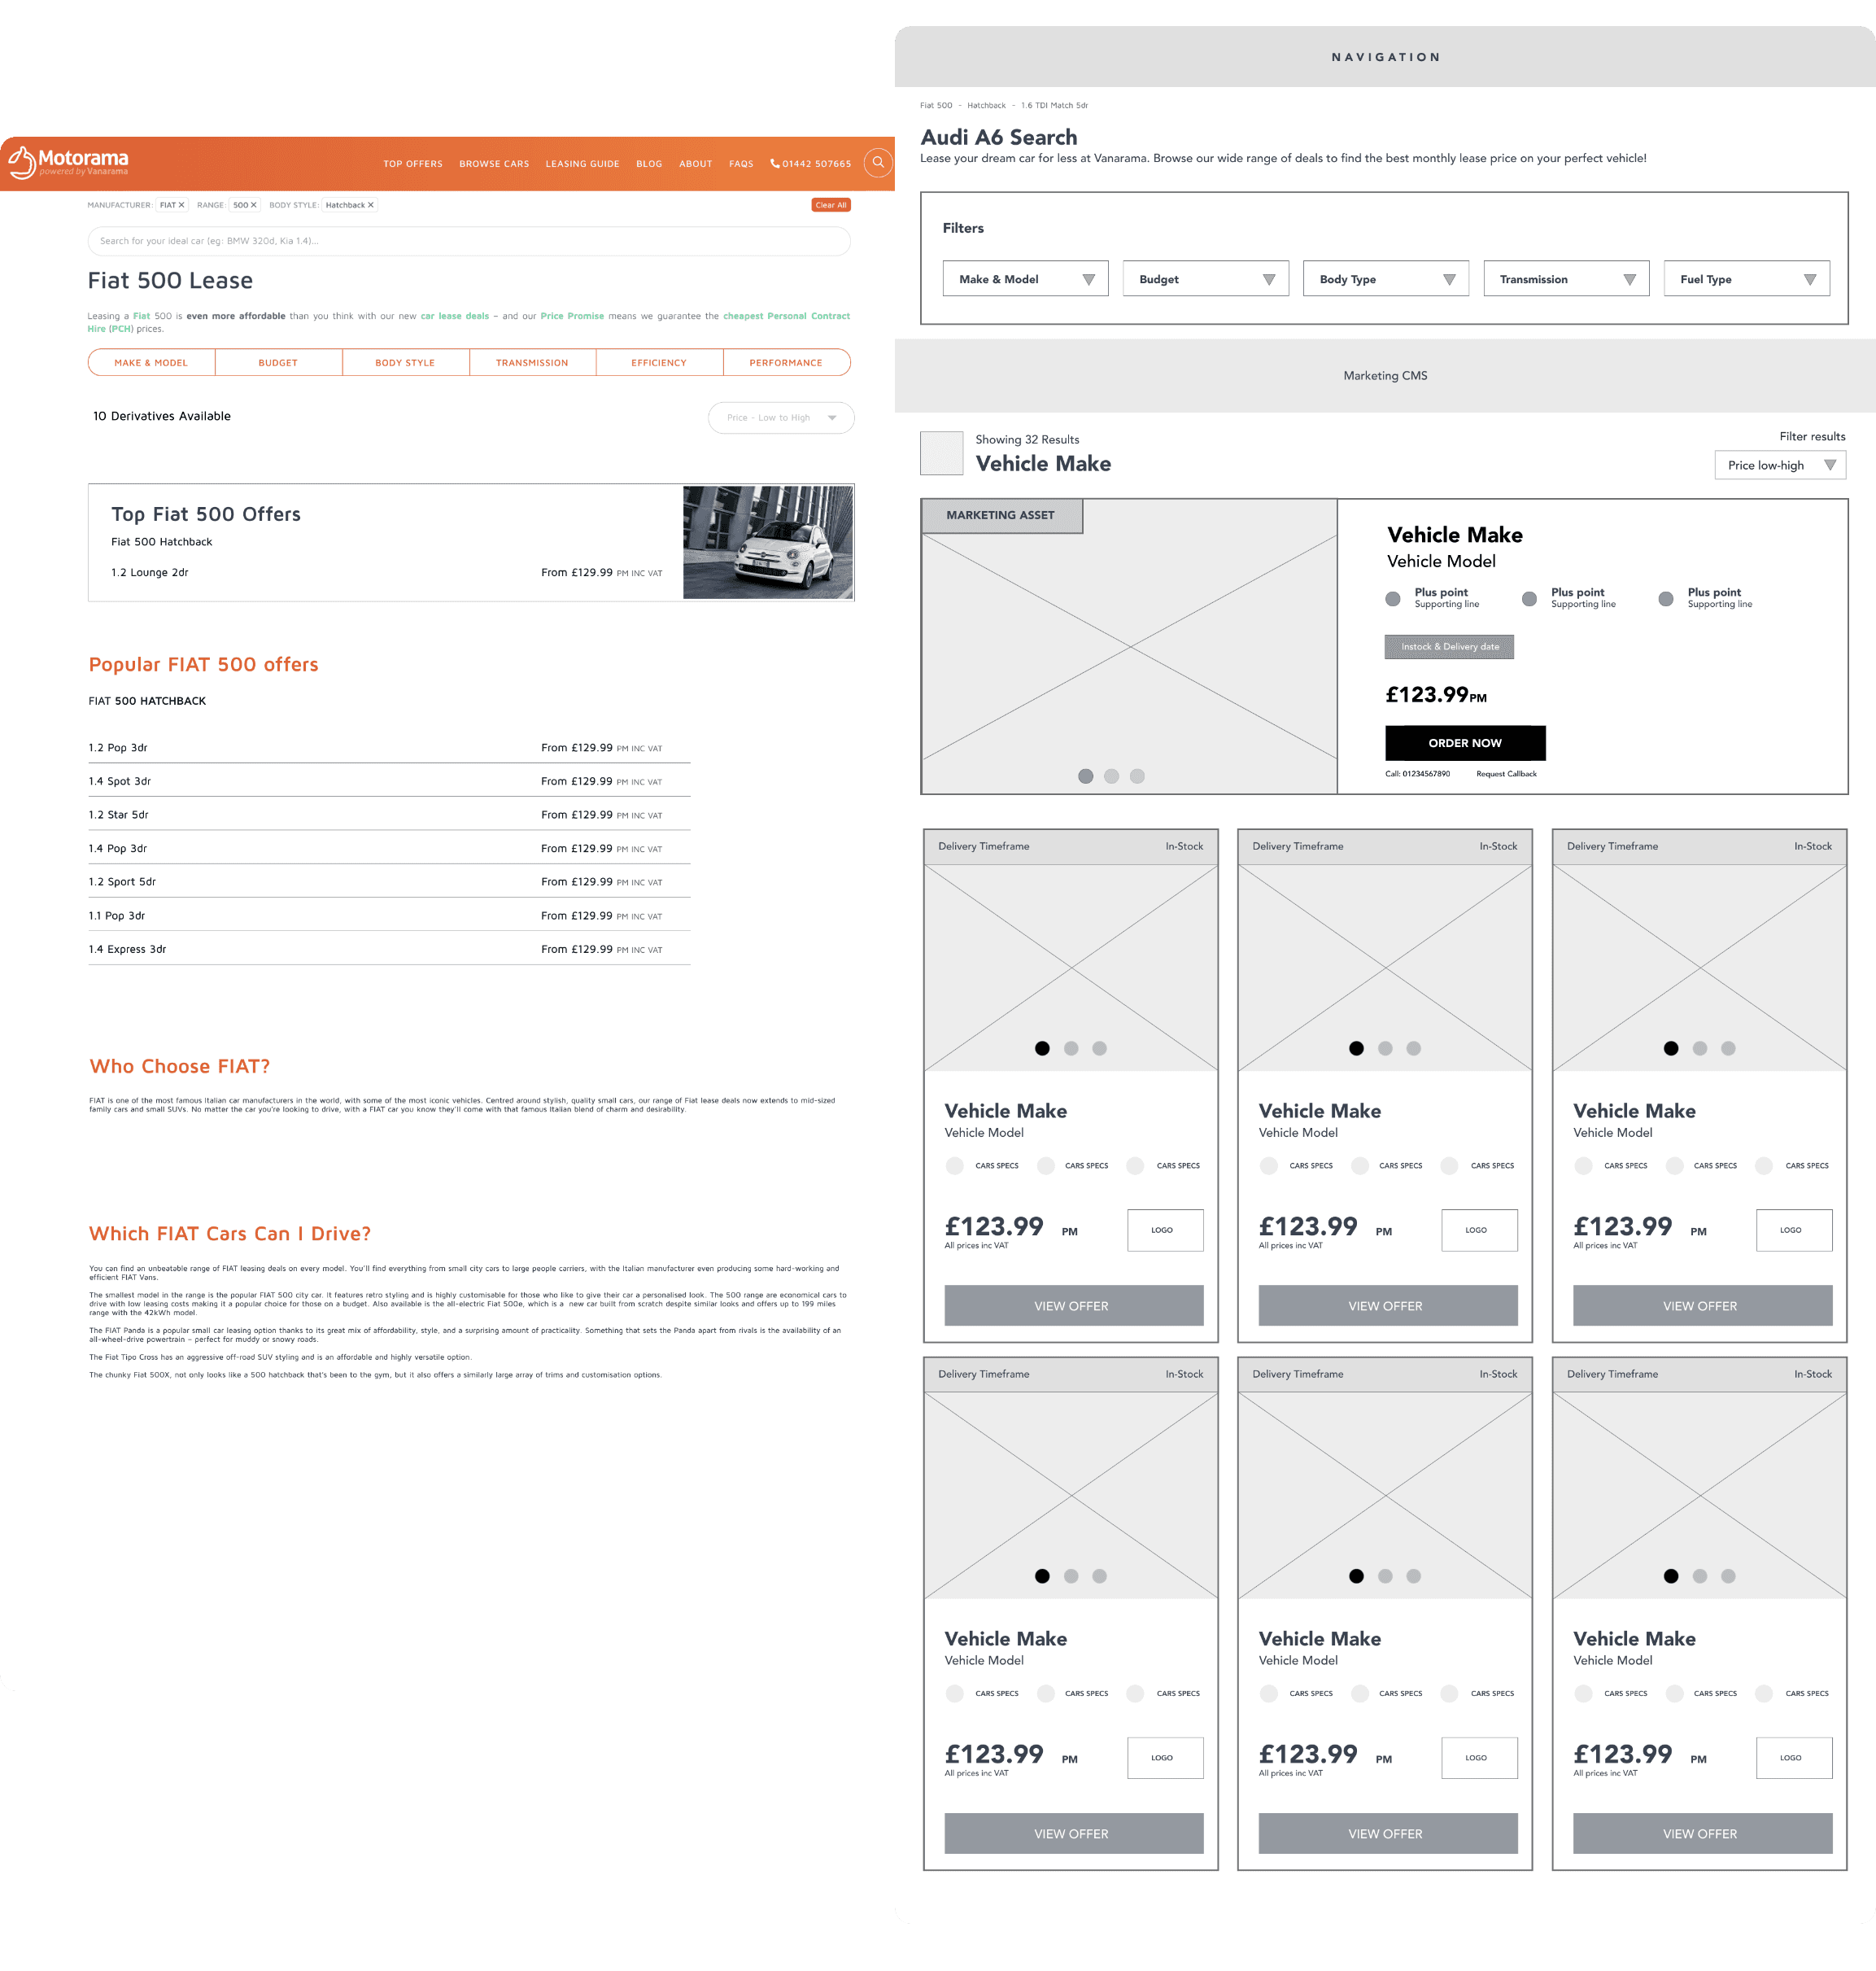This screenshot has width=1876, height=1971.
Task: Click LOGO box on first vehicle card
Action: (1164, 1230)
